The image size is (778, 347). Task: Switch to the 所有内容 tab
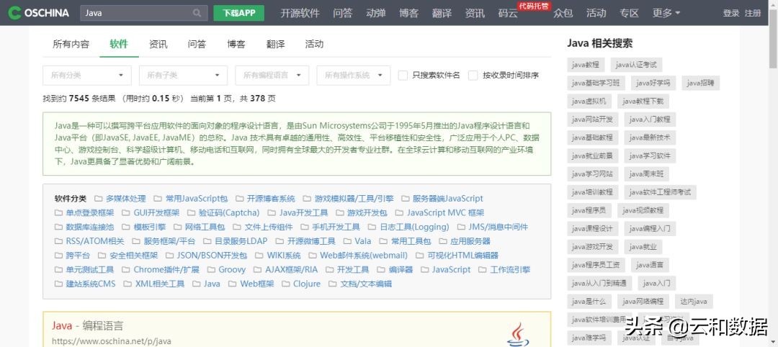[71, 44]
